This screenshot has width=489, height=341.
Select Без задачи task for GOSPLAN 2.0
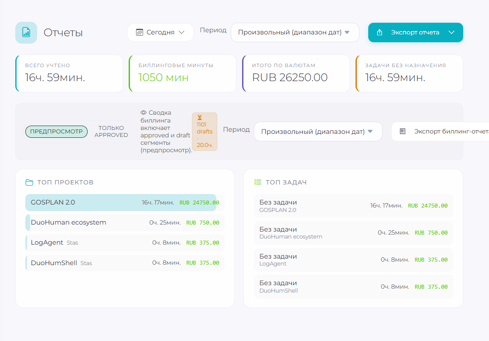pyautogui.click(x=353, y=206)
